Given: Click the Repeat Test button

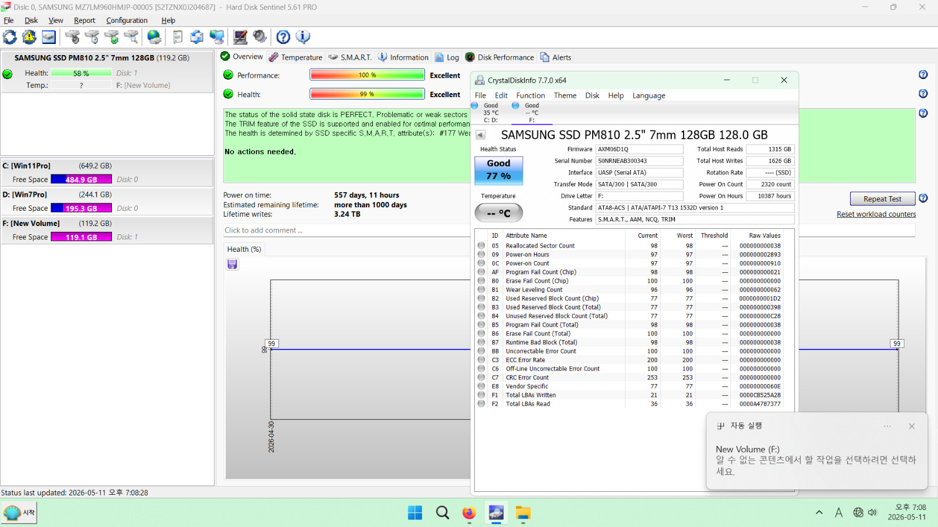Looking at the screenshot, I should (882, 199).
